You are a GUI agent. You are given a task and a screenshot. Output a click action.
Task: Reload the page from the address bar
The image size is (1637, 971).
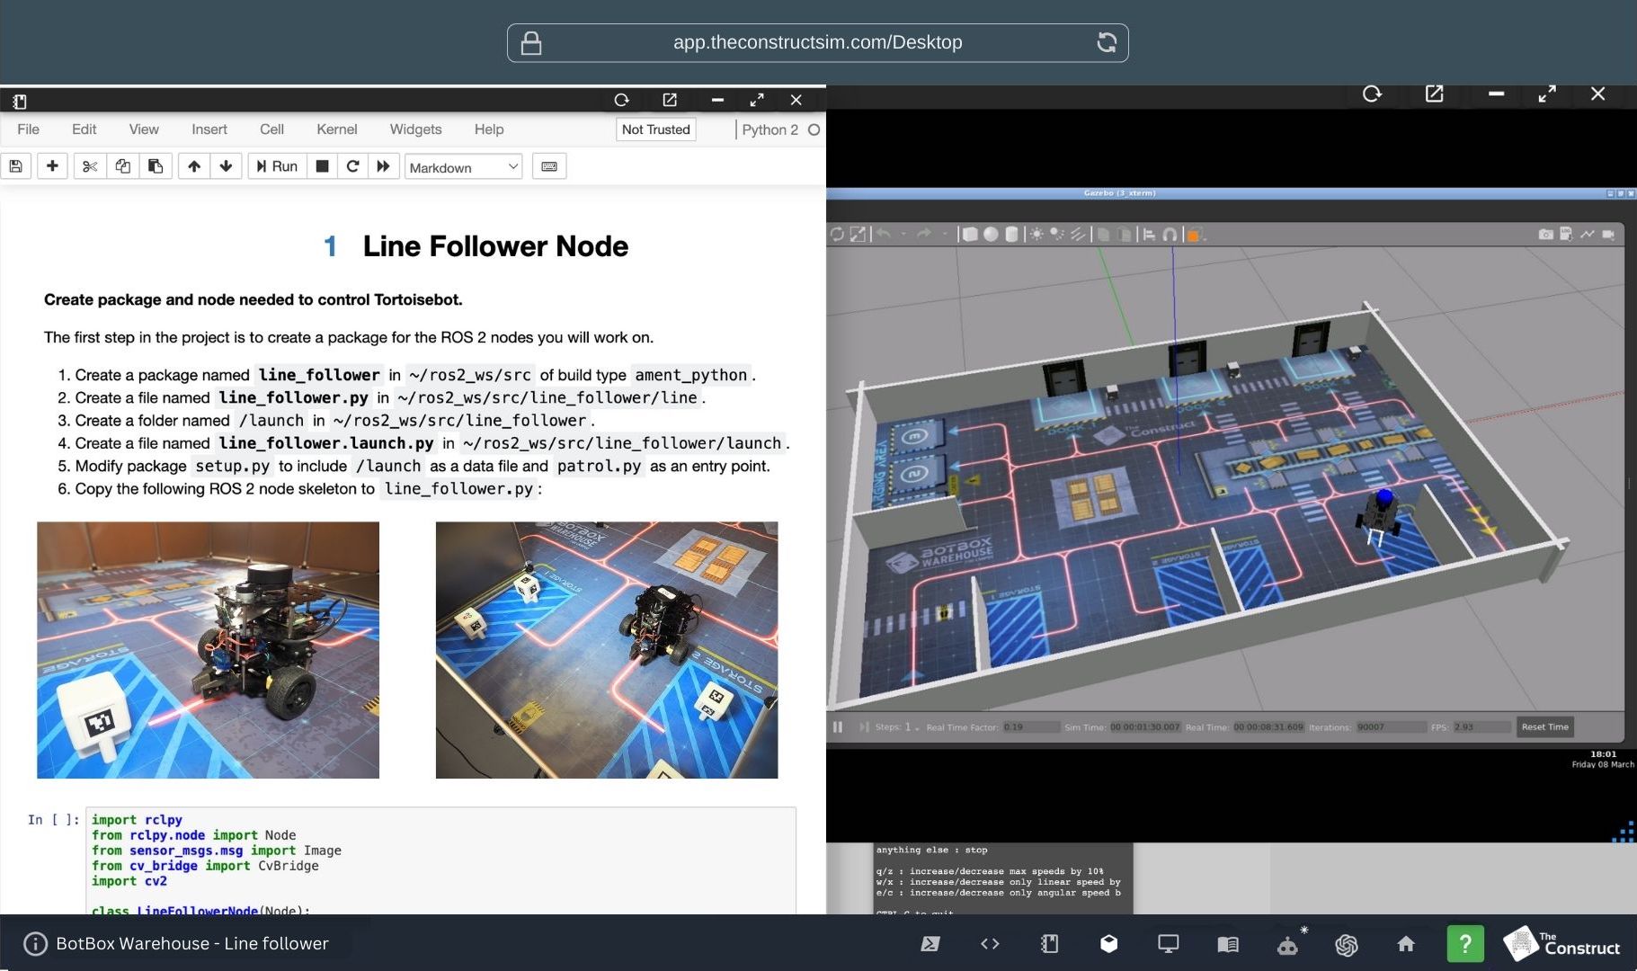(x=1107, y=42)
